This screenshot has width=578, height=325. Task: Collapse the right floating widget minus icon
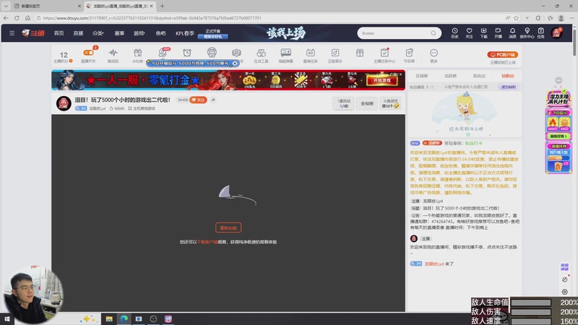point(558,80)
